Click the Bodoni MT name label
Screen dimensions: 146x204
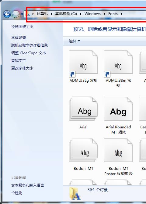[x=83, y=169]
